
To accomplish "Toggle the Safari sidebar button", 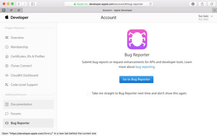I will click(x=33, y=4).
